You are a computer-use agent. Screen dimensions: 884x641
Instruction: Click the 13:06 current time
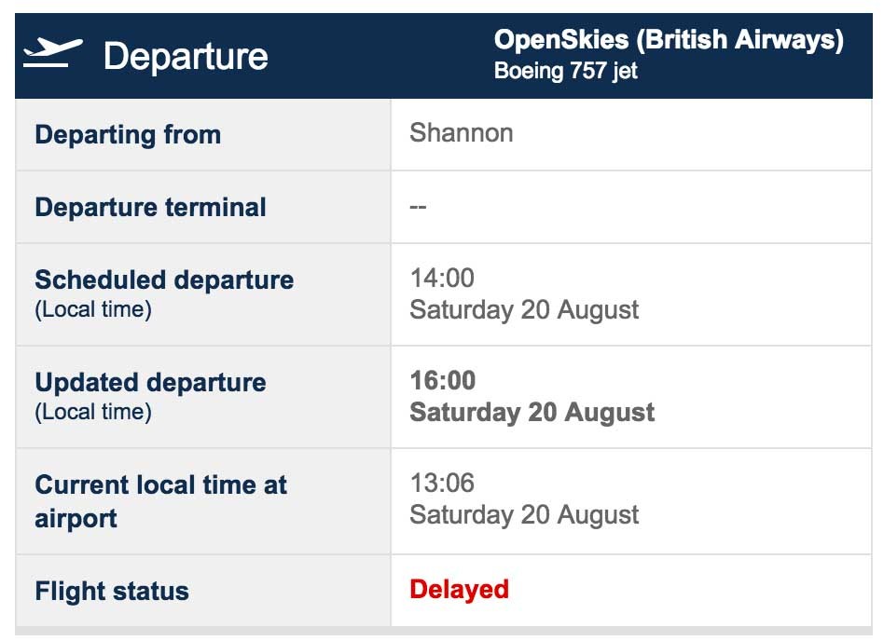tap(442, 484)
